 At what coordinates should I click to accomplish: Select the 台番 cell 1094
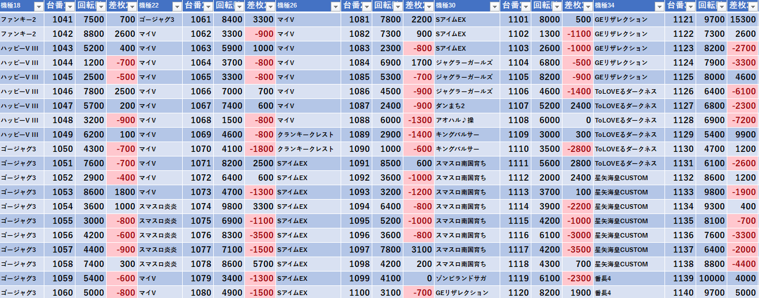(x=357, y=207)
